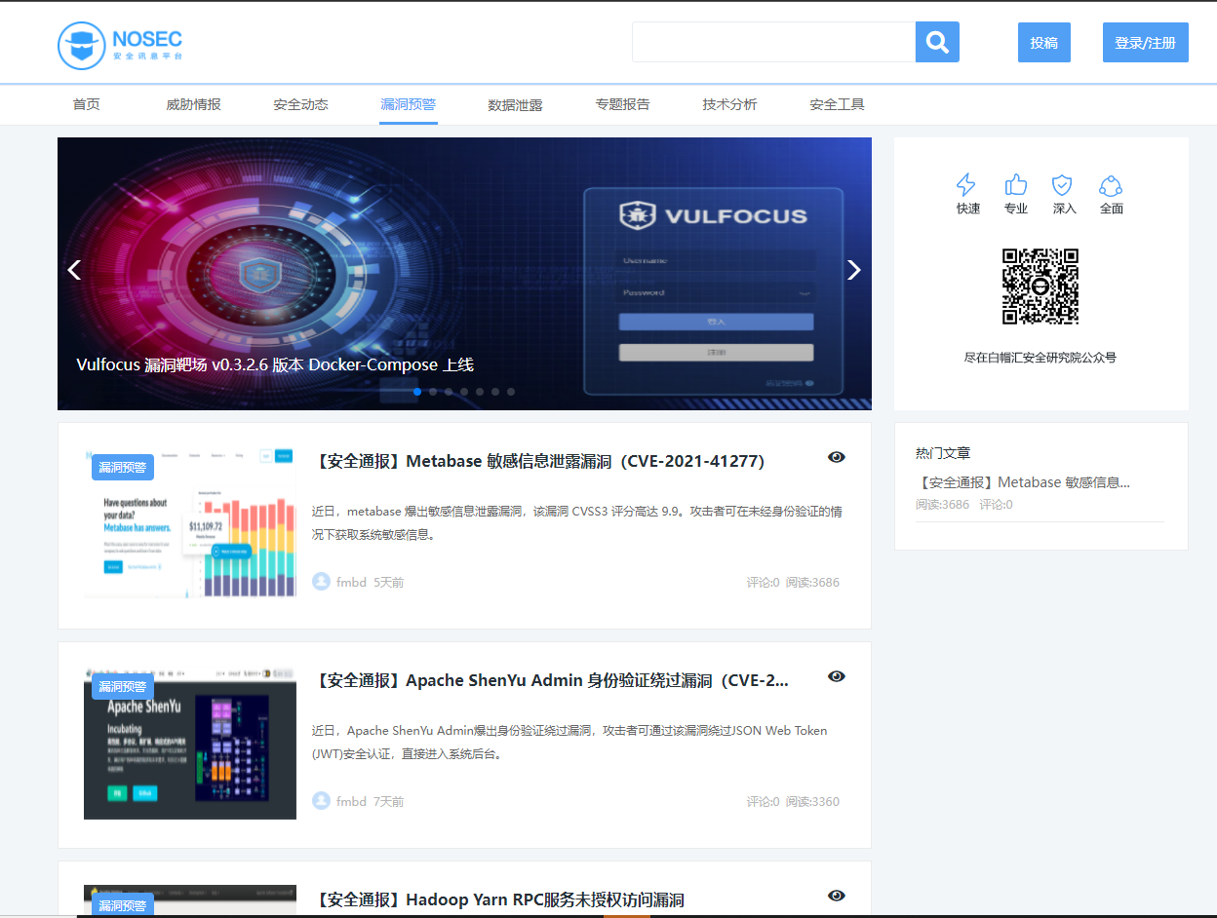The width and height of the screenshot is (1217, 918).
Task: Open the 首页 nav tab
Action: point(86,104)
